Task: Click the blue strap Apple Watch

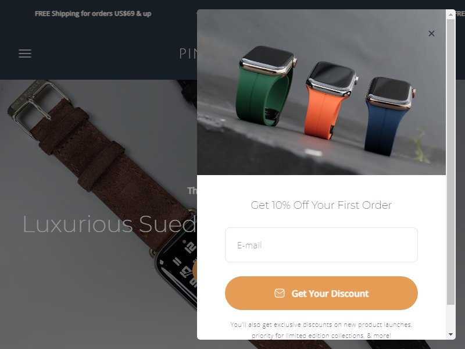Action: 388,116
